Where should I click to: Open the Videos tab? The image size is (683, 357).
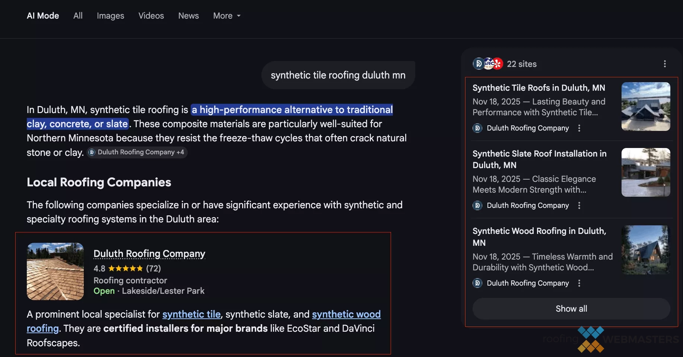click(151, 16)
